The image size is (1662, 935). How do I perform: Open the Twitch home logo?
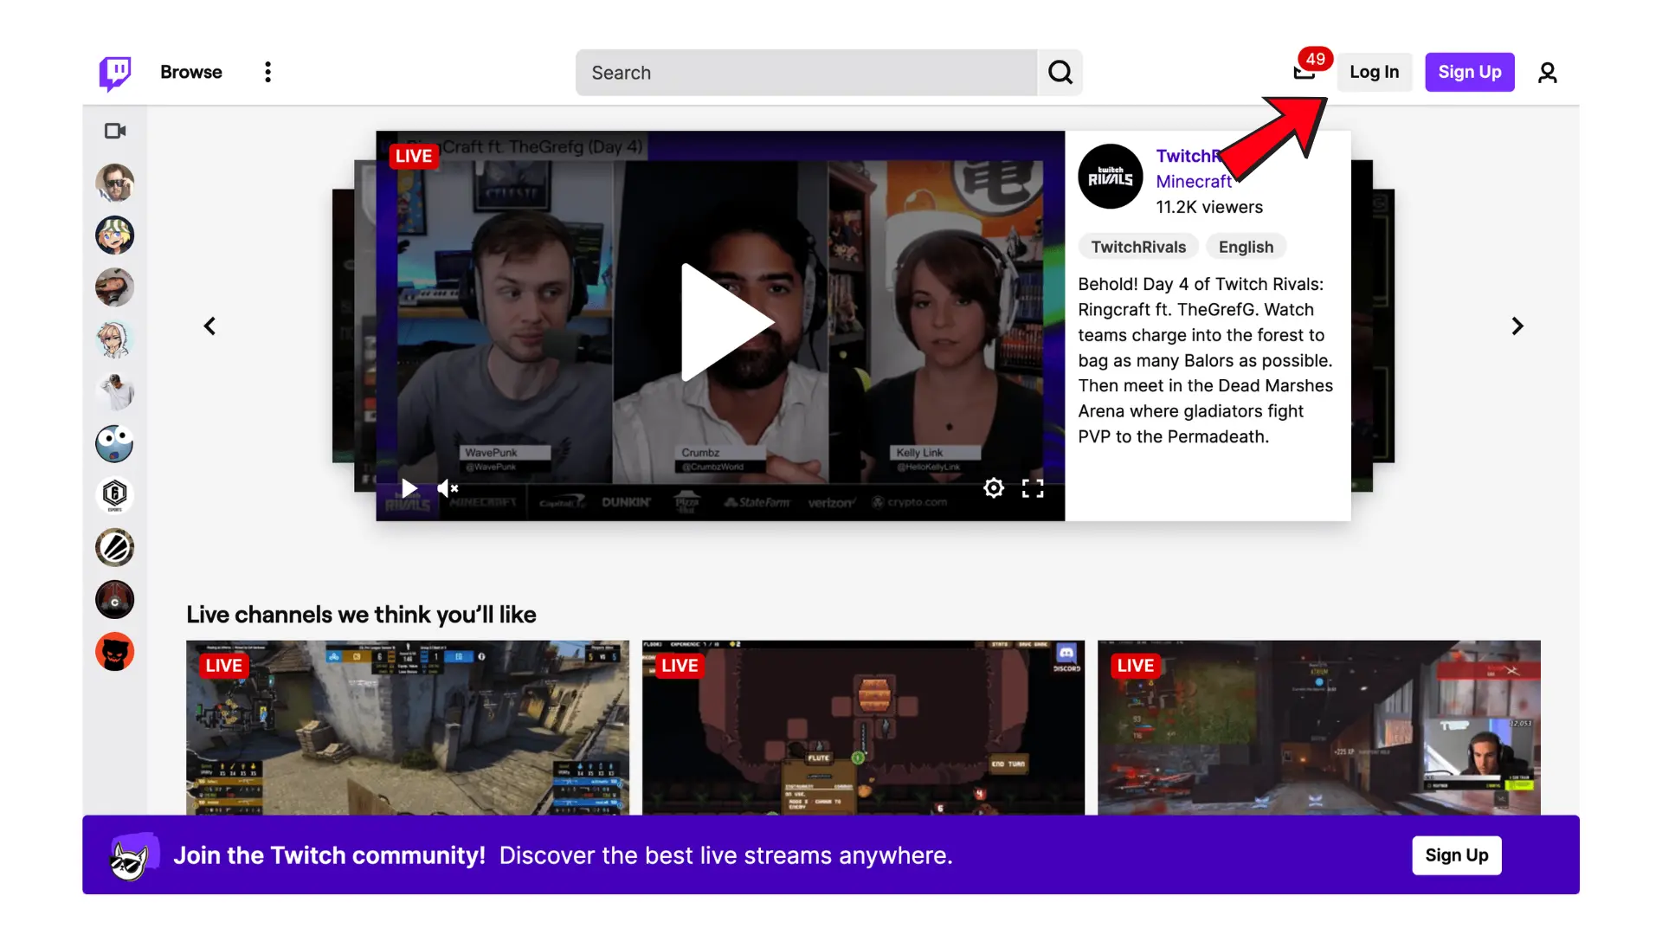point(115,73)
